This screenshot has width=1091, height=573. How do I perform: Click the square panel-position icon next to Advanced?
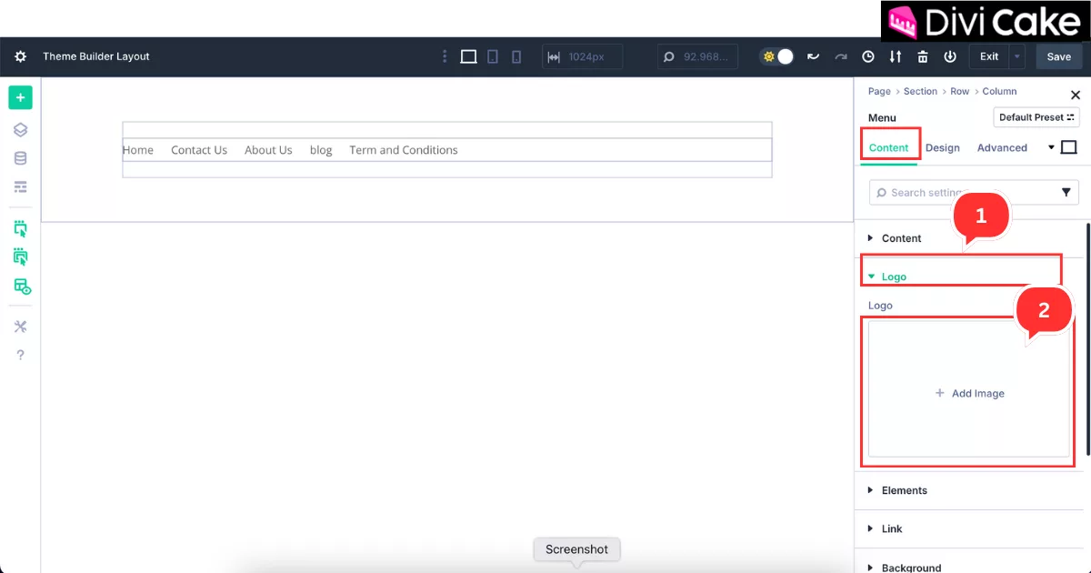click(1069, 147)
